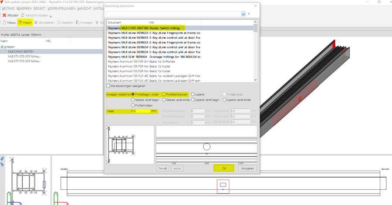Close the bewerking selecteren dialog
This screenshot has width=392, height=205.
(255, 6)
